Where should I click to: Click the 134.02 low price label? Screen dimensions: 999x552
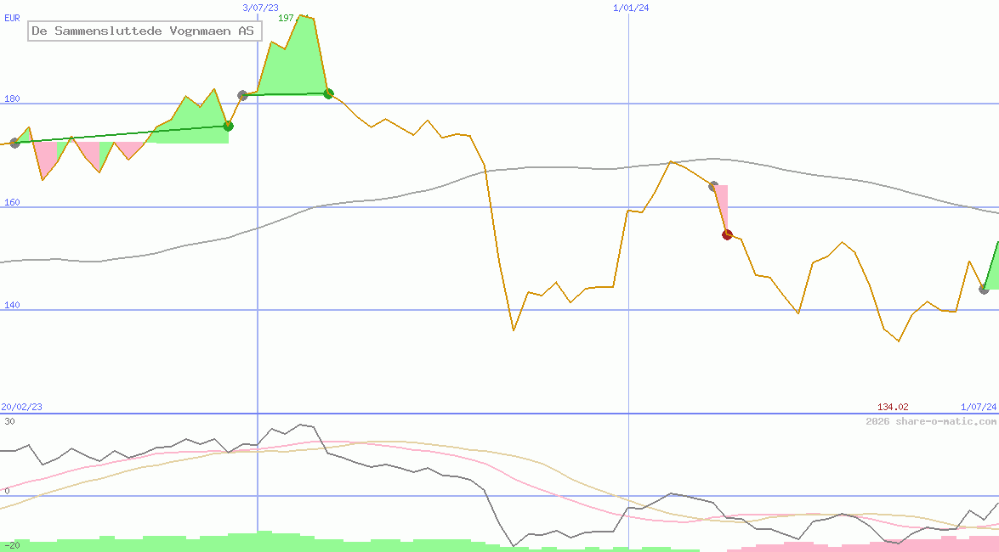[893, 407]
